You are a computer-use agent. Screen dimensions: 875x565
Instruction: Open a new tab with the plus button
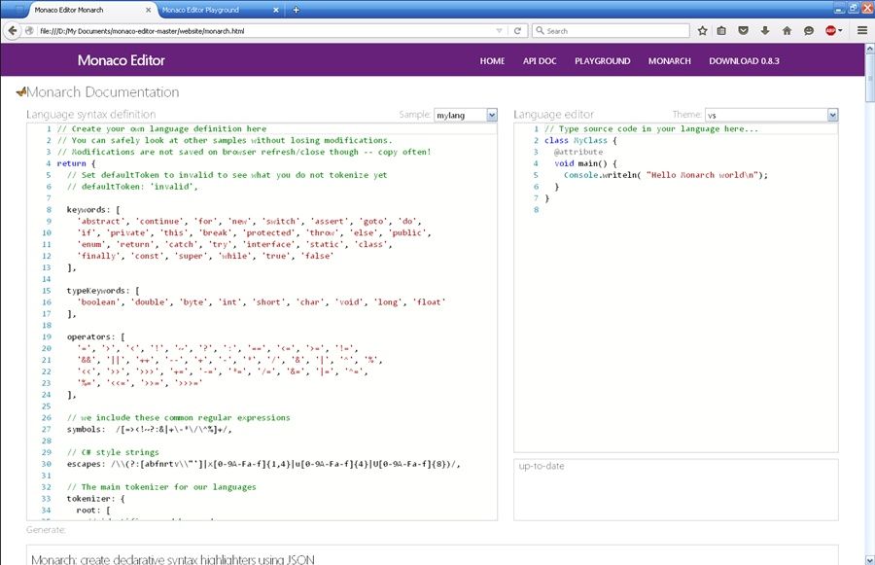[296, 10]
